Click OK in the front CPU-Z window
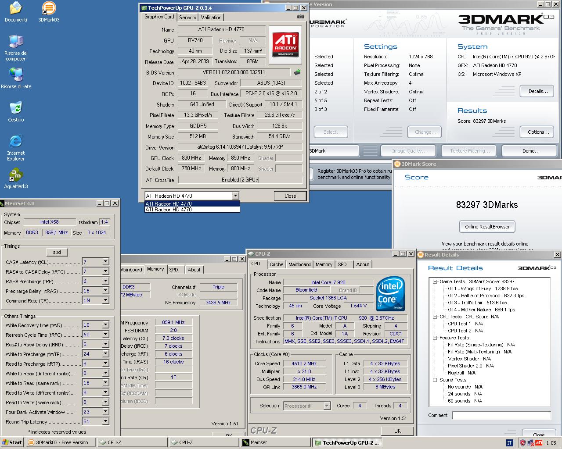The height and width of the screenshot is (449, 562). (x=397, y=431)
